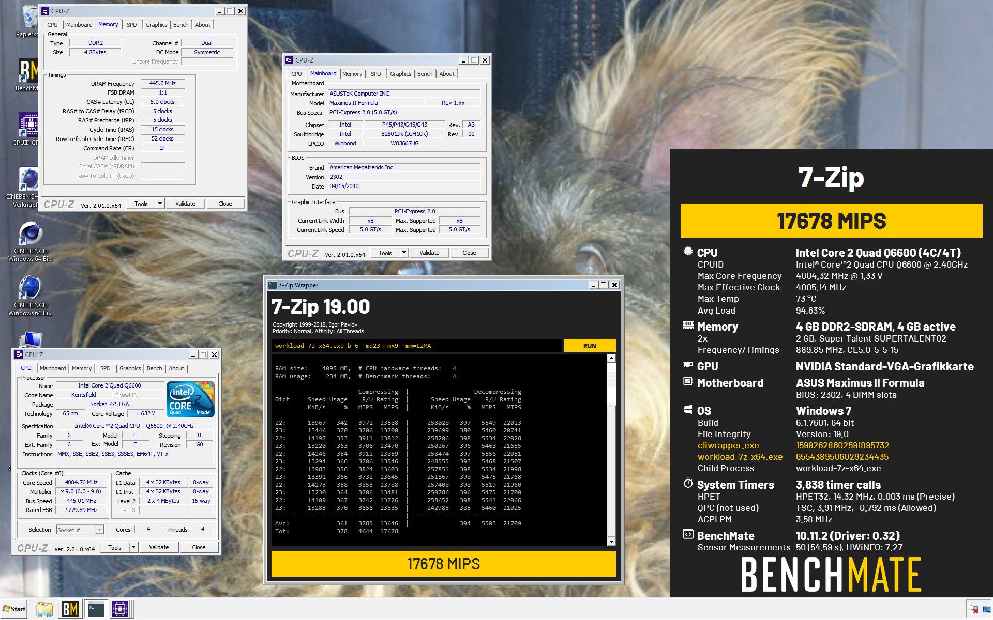This screenshot has width=993, height=620.
Task: Click the GPU icon in BenchMate panel
Action: (x=688, y=365)
